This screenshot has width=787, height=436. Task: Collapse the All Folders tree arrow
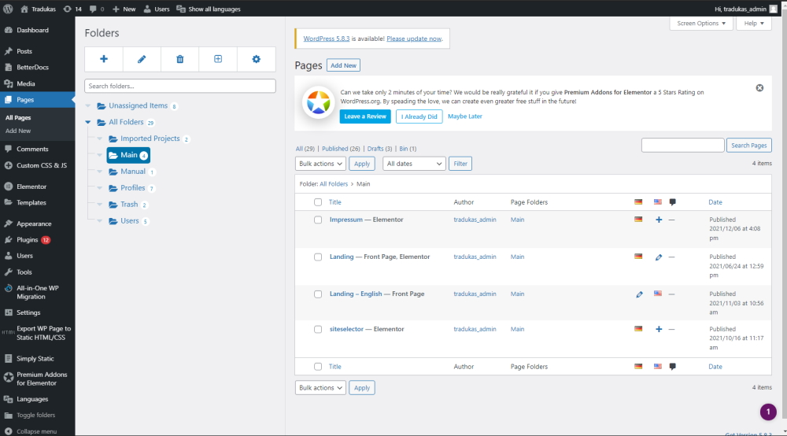88,123
